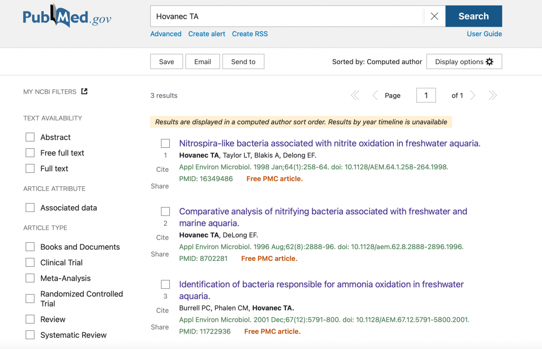Tick the Meta-Analysis article type filter
The image size is (542, 349).
point(30,278)
